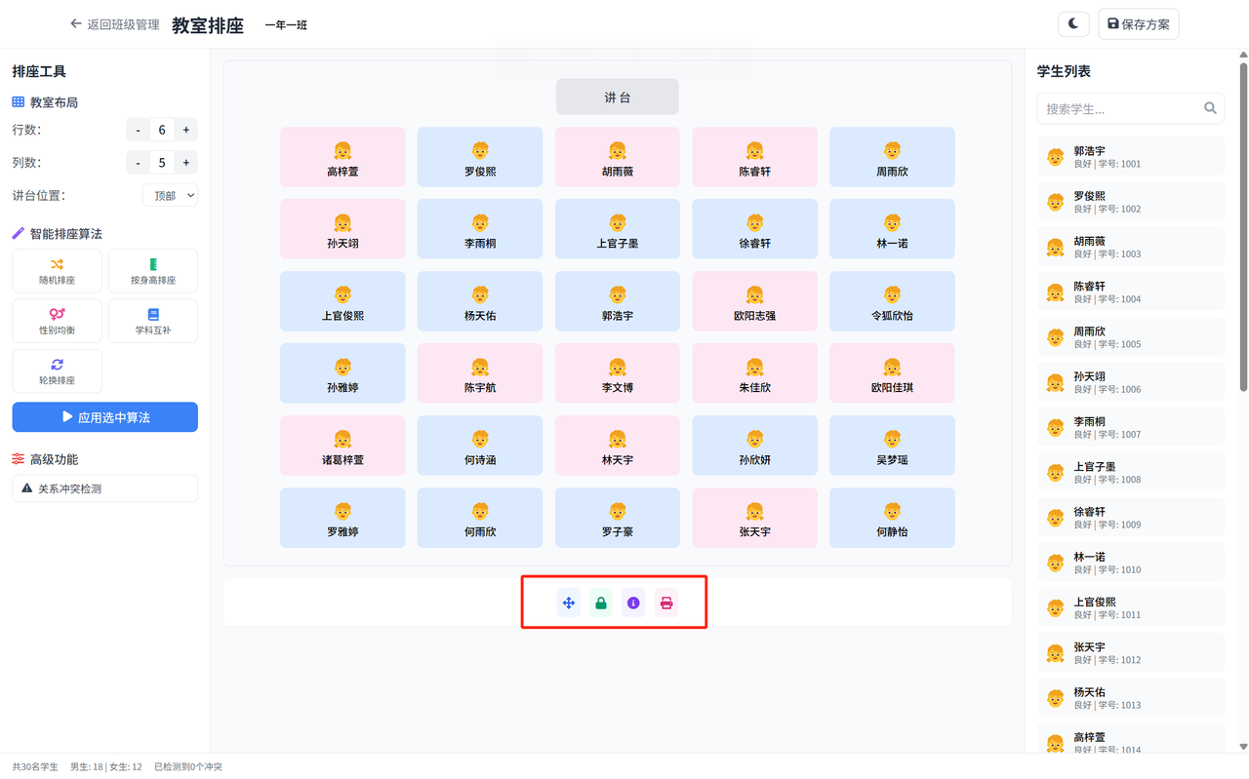The image size is (1249, 779).
Task: Select the 轮换排座 rotation algorithm
Action: point(57,371)
